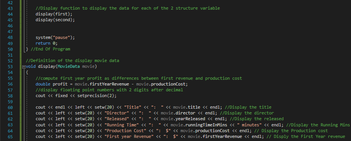This screenshot has height=141, width=351.
Task: Click the //End Of Program comment
Action: tap(50, 49)
